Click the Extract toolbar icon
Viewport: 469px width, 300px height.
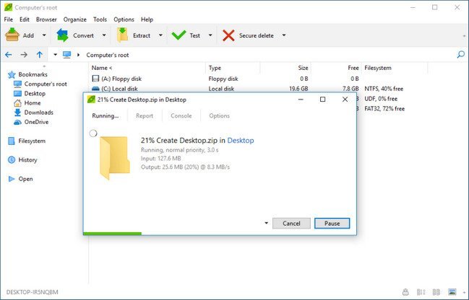[122, 35]
